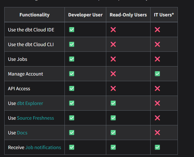Click Developer User checkmark for dbt Cloud IDE
The height and width of the screenshot is (157, 194).
point(72,30)
